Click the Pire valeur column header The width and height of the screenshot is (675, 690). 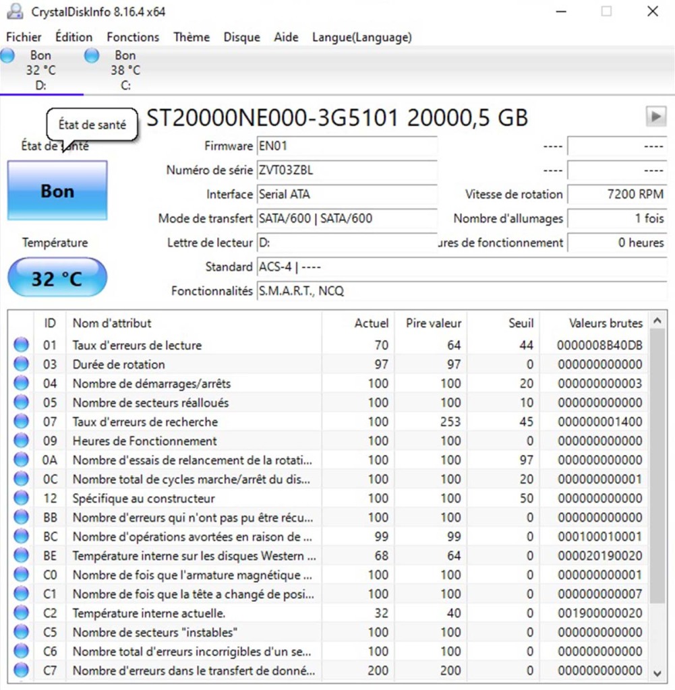click(431, 323)
